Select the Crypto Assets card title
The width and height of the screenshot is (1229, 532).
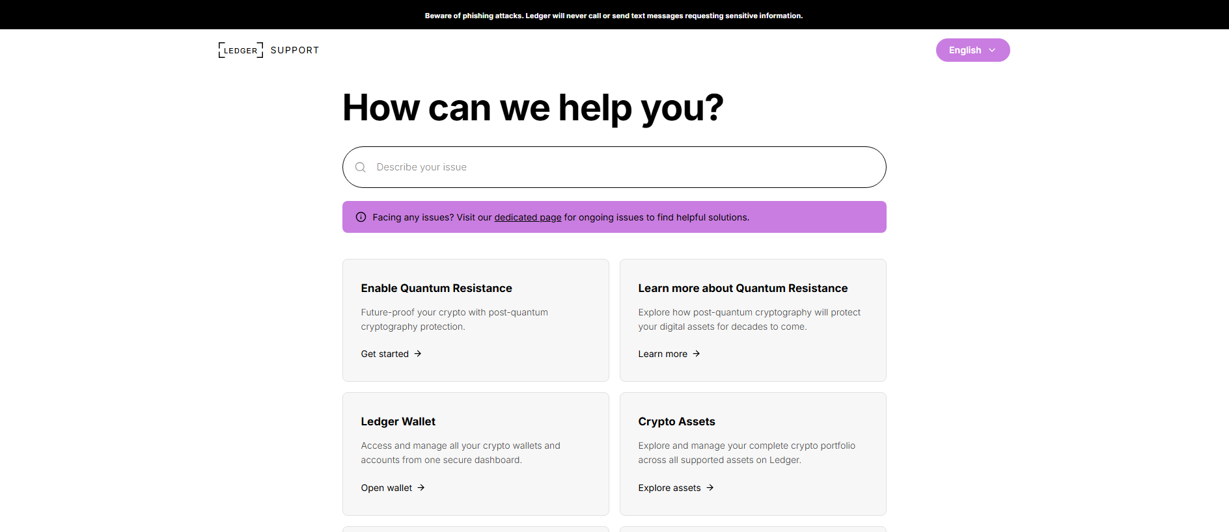pyautogui.click(x=676, y=421)
